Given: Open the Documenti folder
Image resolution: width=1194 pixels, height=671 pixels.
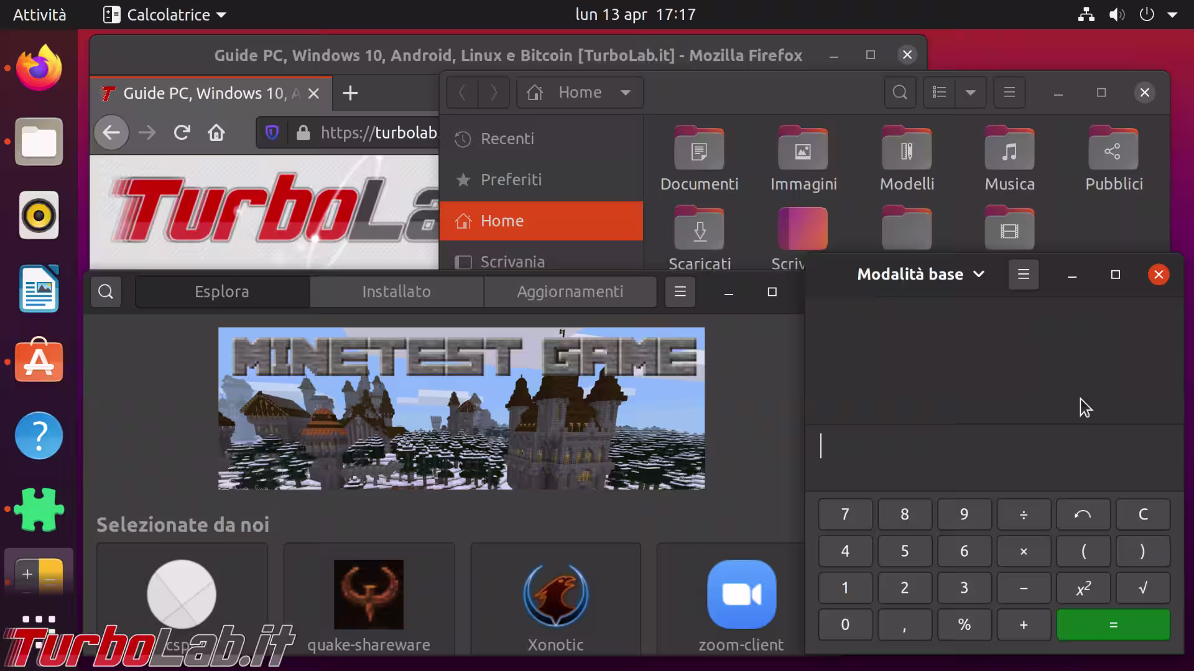Looking at the screenshot, I should coord(699,159).
